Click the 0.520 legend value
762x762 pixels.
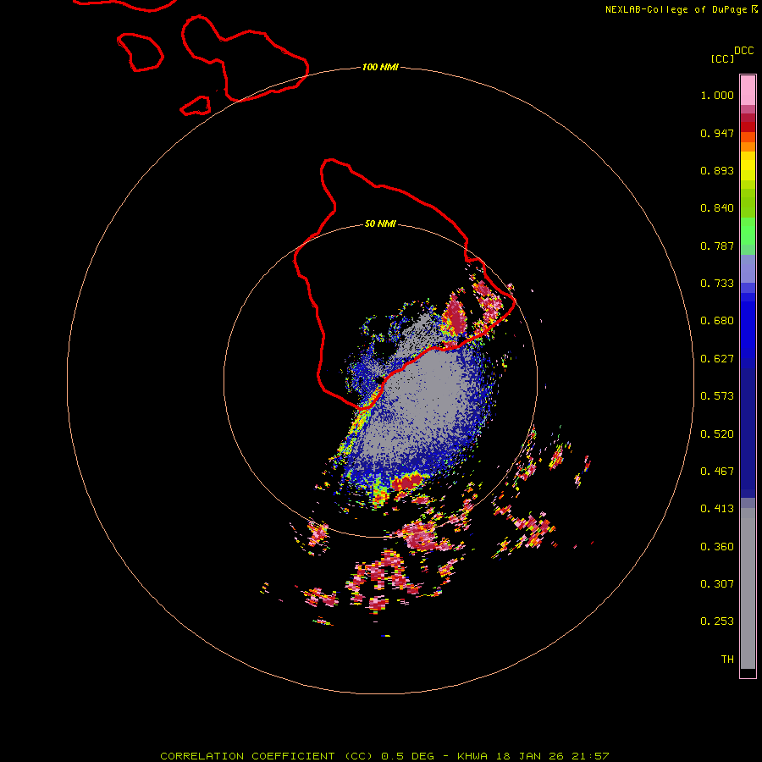pyautogui.click(x=717, y=434)
